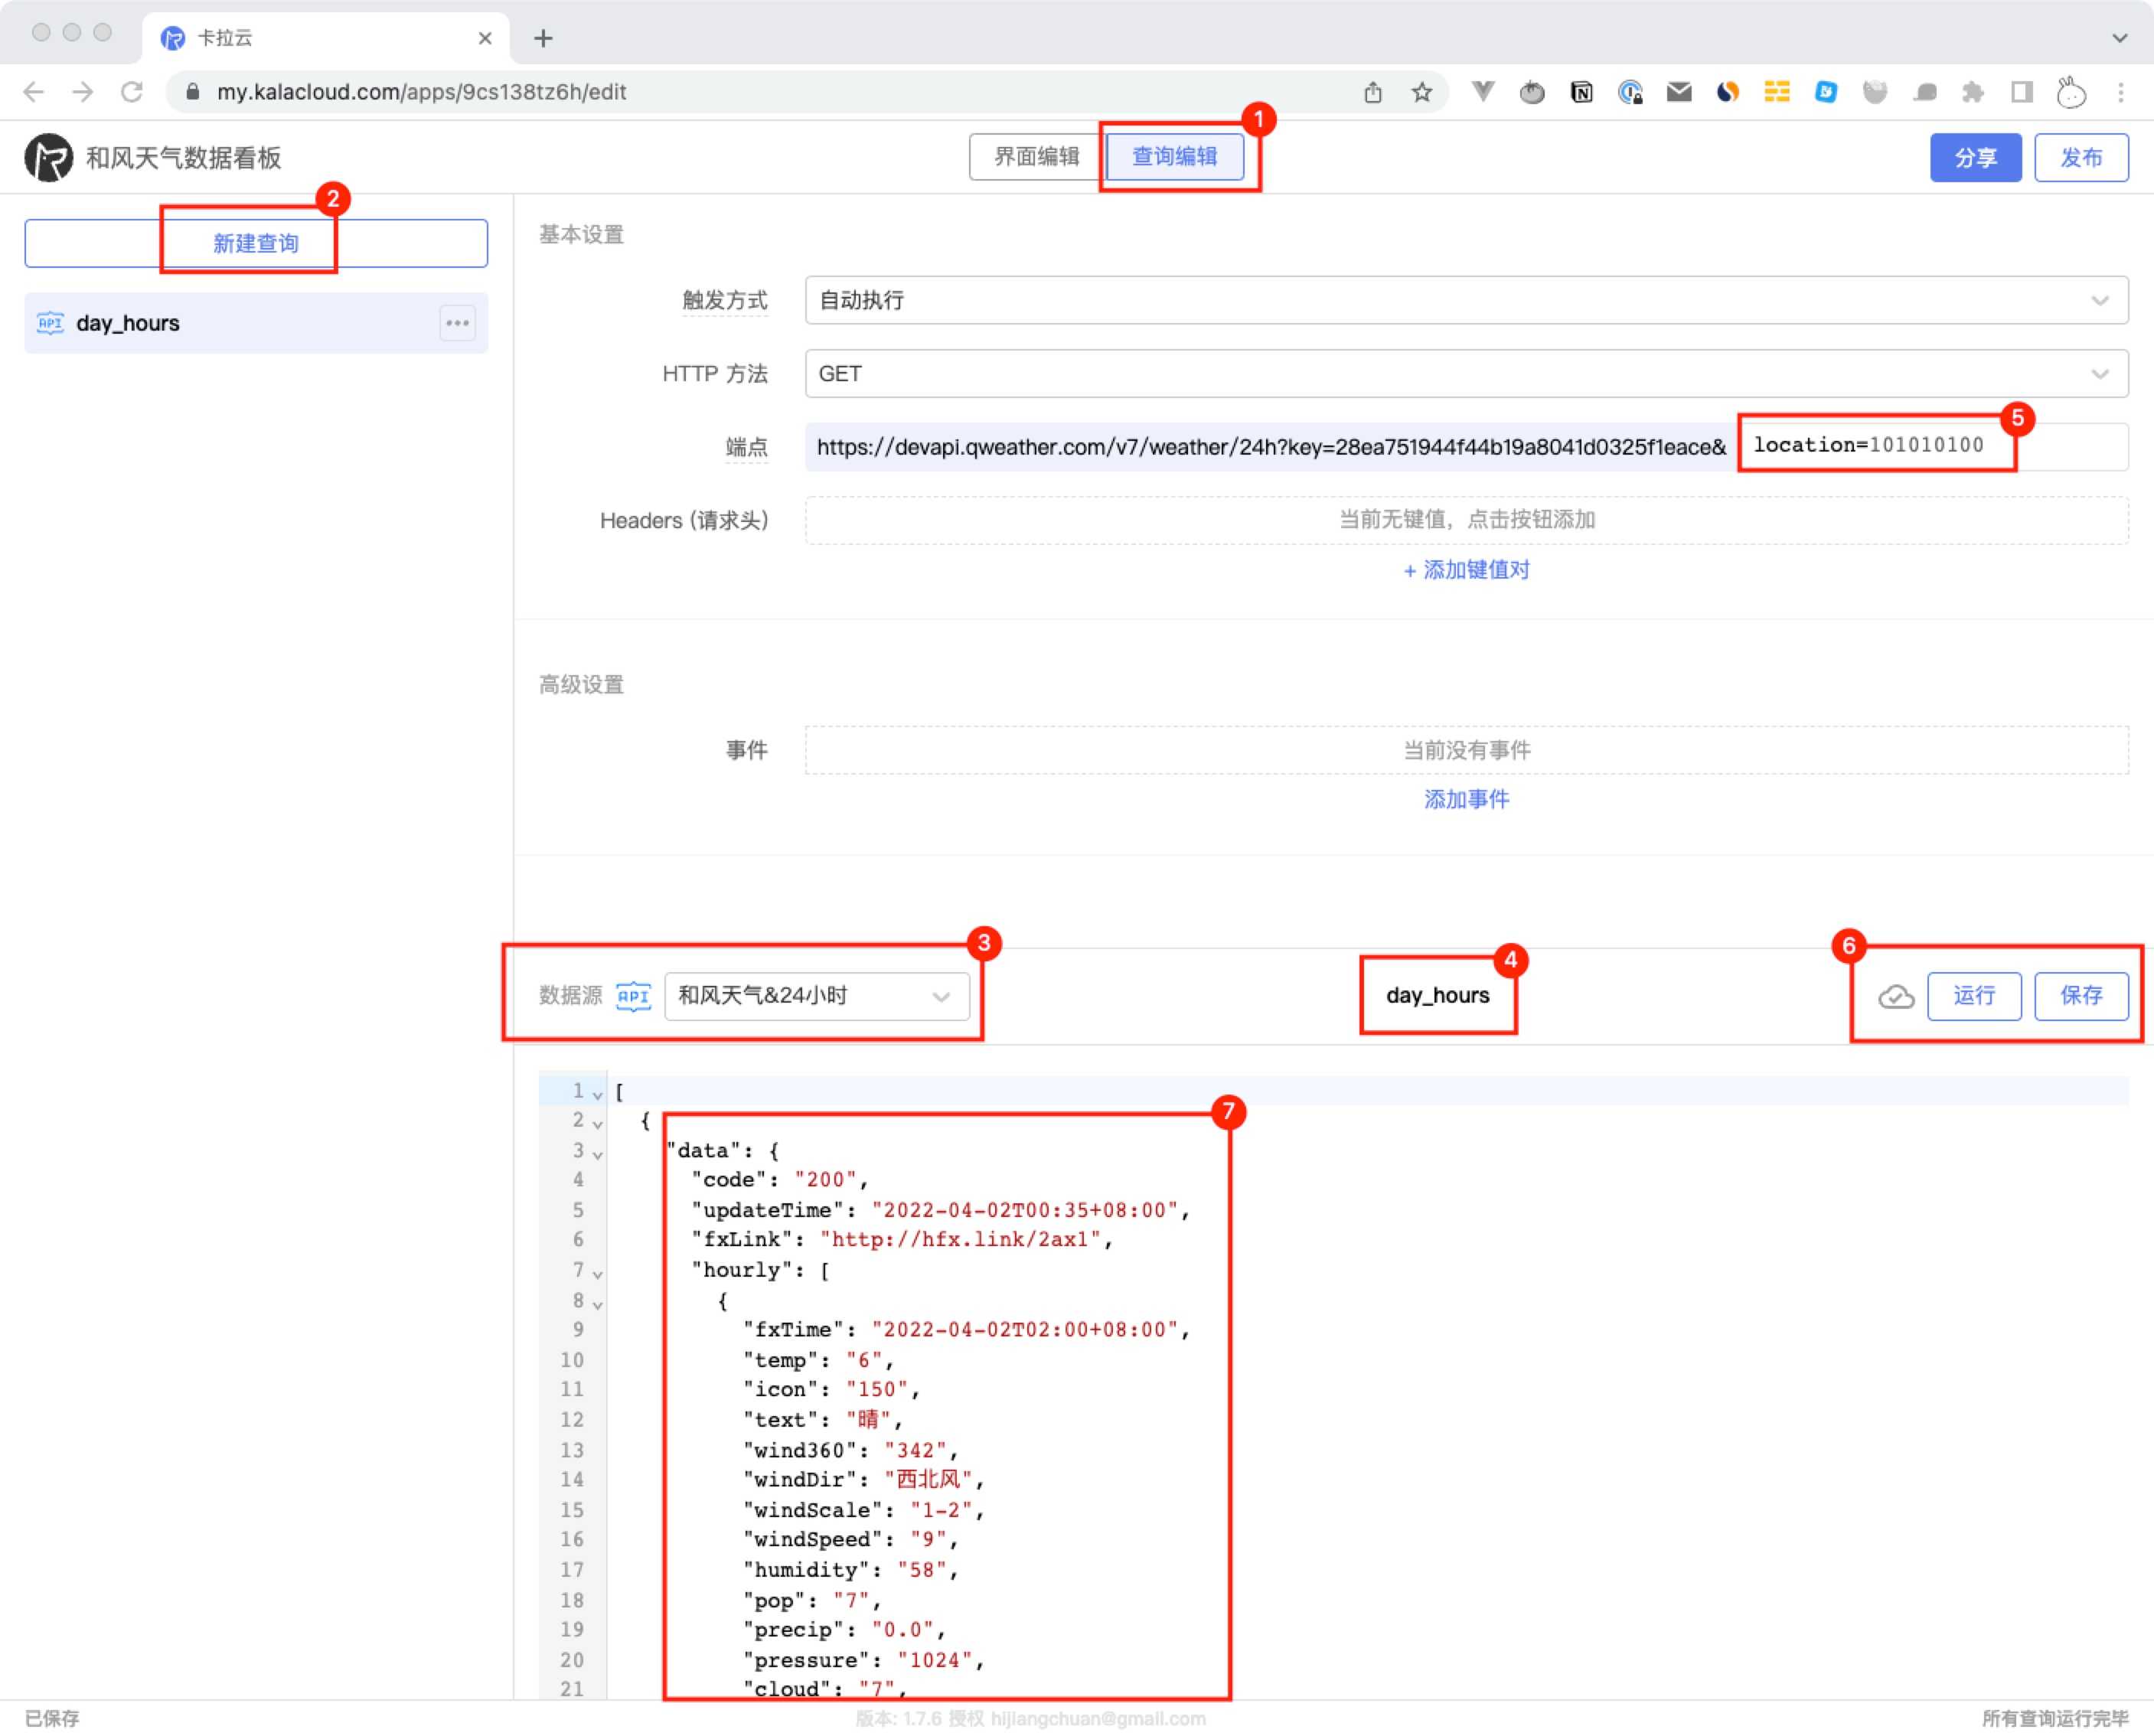Toggle the browser side panel
Viewport: 2154px width, 1736px height.
coord(2022,92)
